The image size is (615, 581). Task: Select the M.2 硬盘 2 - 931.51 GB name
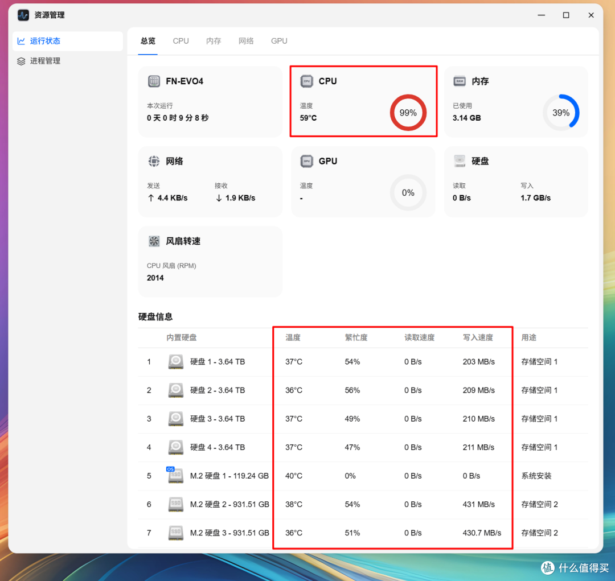229,505
